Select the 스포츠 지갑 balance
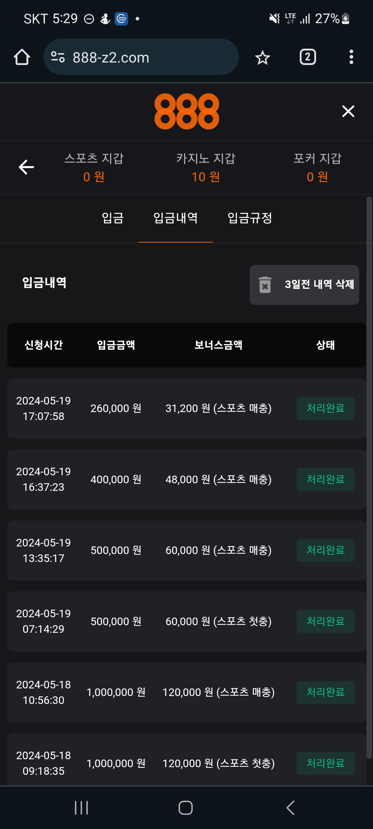This screenshot has width=373, height=829. point(94,168)
